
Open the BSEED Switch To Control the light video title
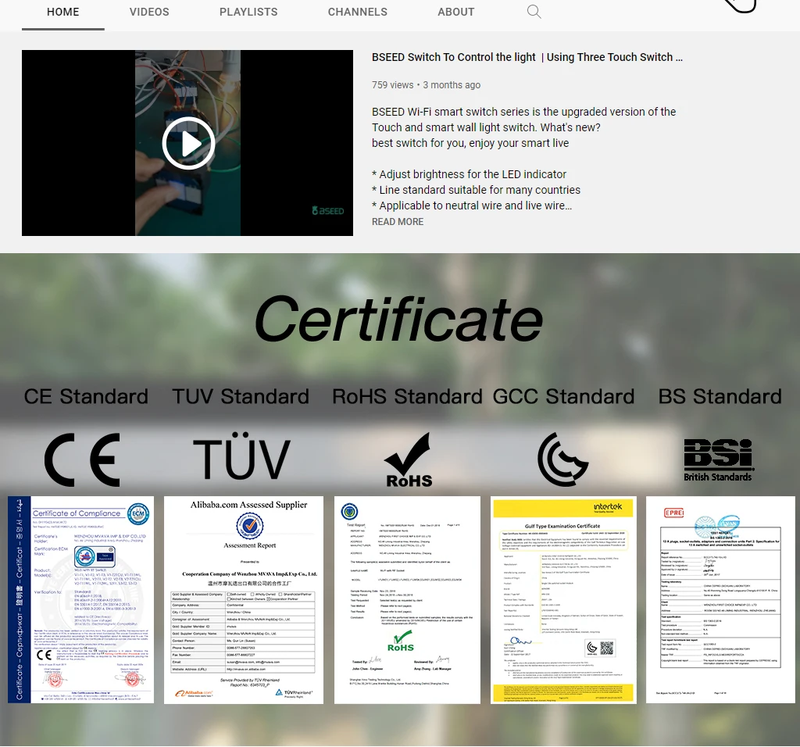point(527,57)
